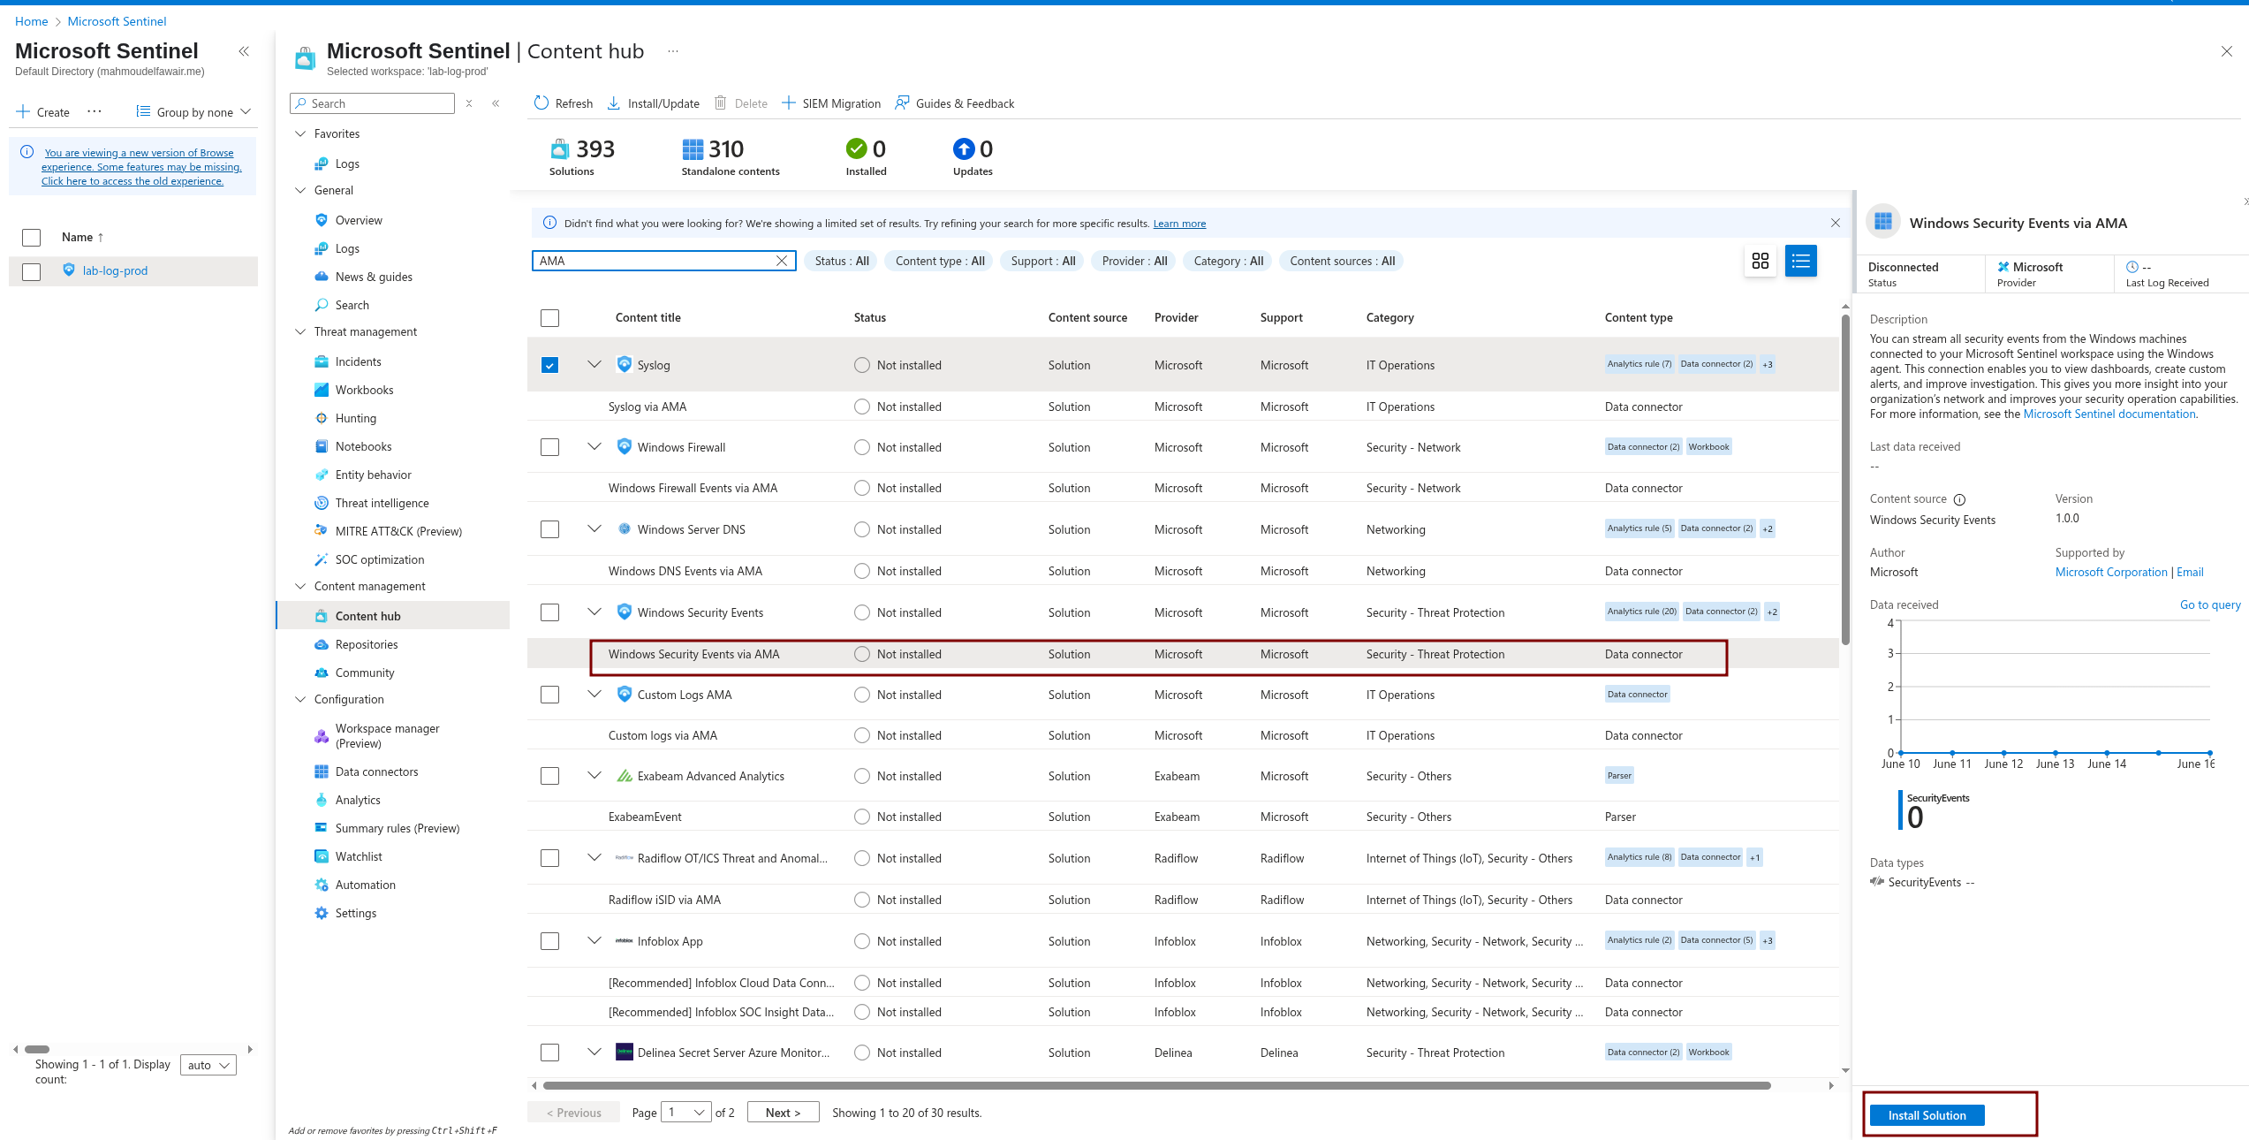Check the lab-log-prod workspace checkbox
The width and height of the screenshot is (2249, 1140).
pos(31,271)
